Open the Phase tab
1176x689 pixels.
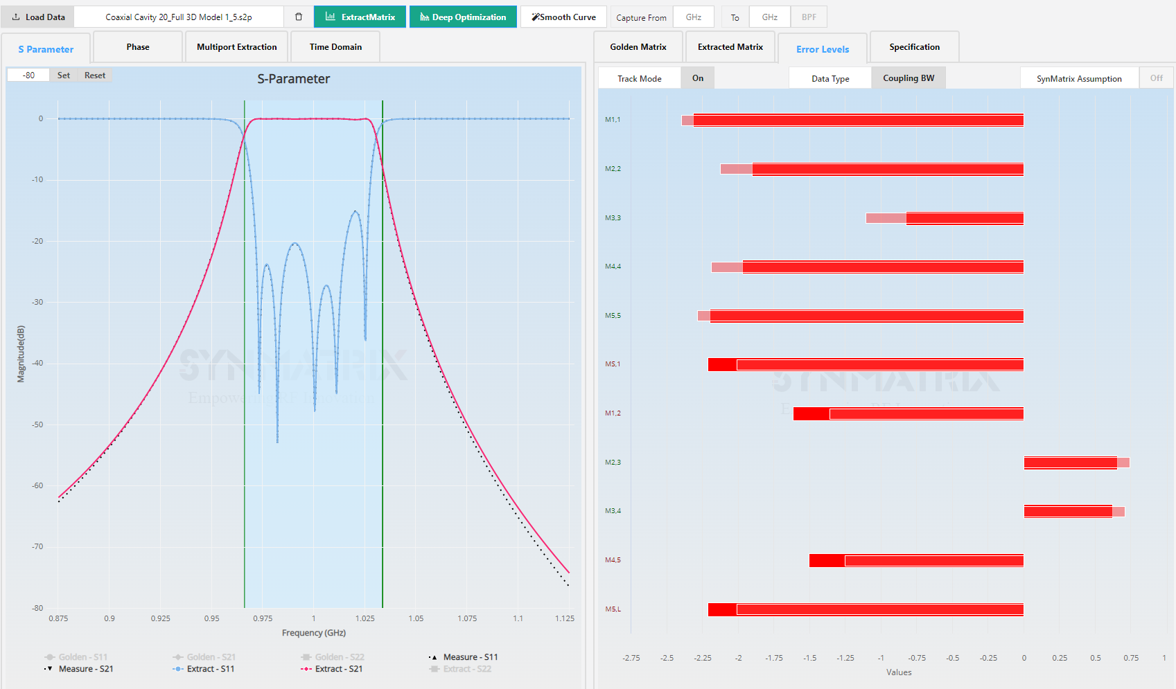click(138, 47)
